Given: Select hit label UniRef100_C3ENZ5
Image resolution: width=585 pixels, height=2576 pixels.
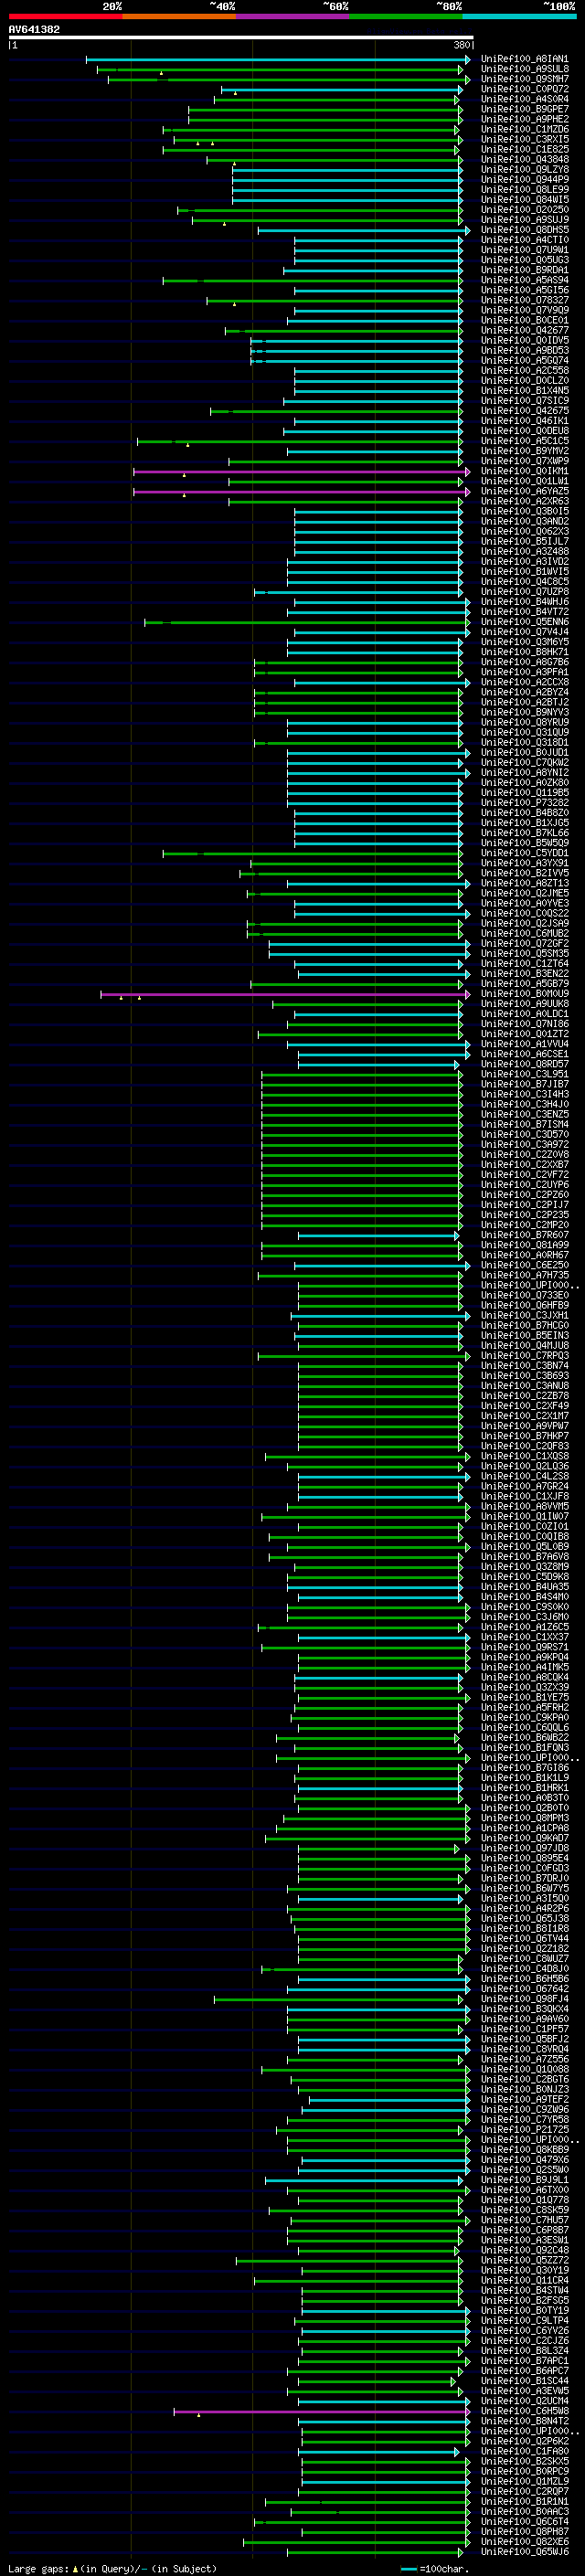Looking at the screenshot, I should point(525,1114).
